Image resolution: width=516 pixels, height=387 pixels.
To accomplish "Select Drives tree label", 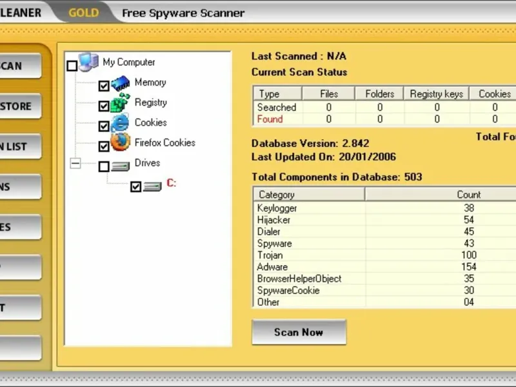I will click(148, 163).
